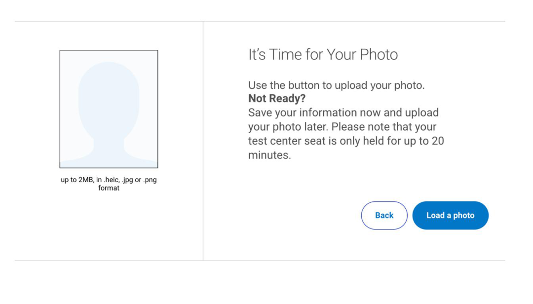
Task: Click the "Photo" word in the title
Action: tap(379, 54)
